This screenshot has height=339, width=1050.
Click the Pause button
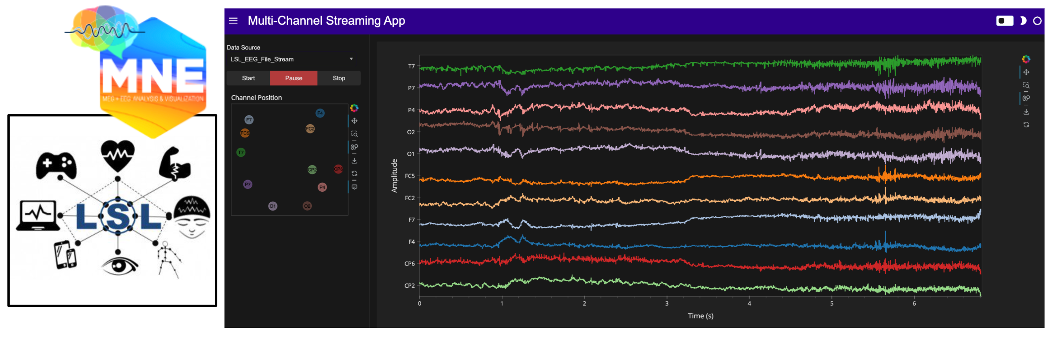293,78
